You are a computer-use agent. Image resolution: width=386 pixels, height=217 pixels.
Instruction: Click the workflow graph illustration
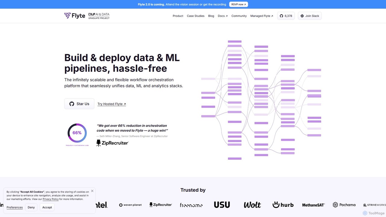pos(261,100)
